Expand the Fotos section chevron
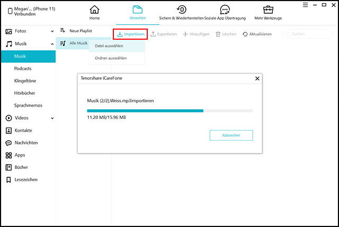 point(52,31)
